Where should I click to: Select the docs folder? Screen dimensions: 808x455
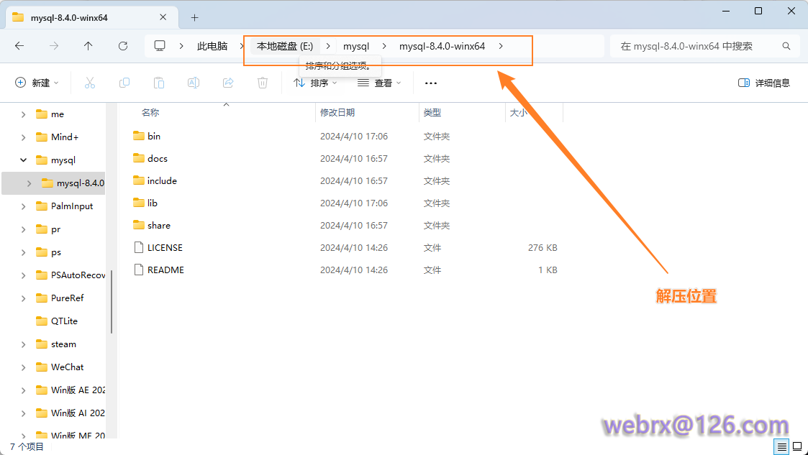tap(157, 159)
